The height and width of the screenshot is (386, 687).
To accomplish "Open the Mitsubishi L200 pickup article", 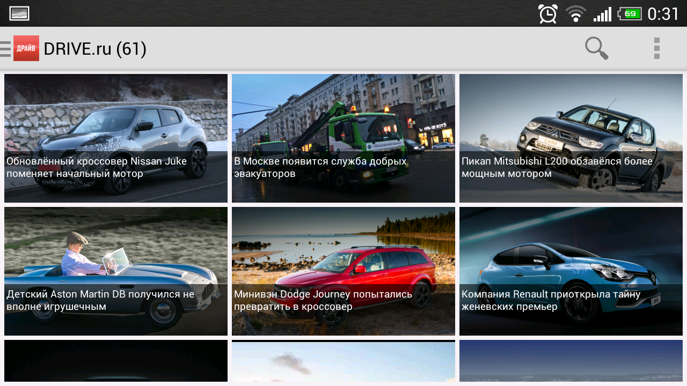I will [x=571, y=138].
